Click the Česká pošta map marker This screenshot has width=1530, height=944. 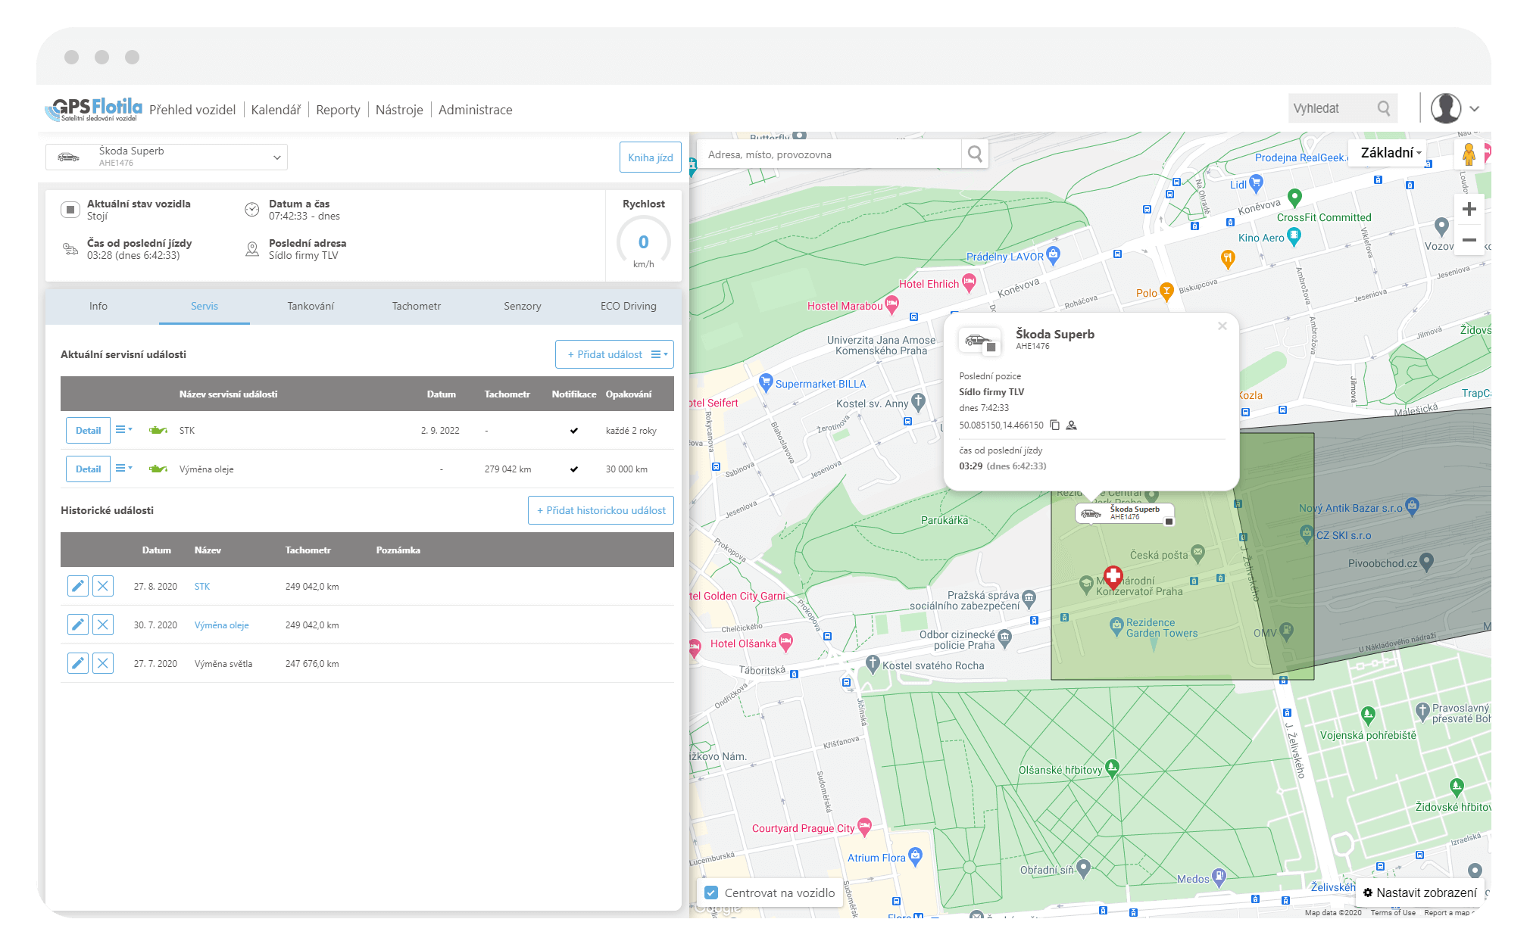[1197, 553]
